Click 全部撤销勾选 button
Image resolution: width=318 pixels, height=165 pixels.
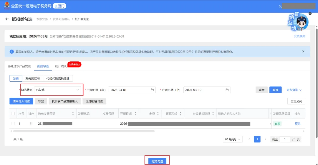[94, 101]
